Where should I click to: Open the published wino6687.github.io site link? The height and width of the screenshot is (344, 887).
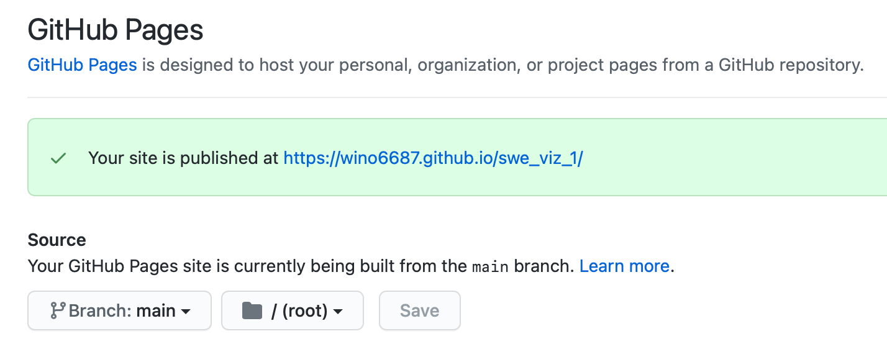coord(433,158)
